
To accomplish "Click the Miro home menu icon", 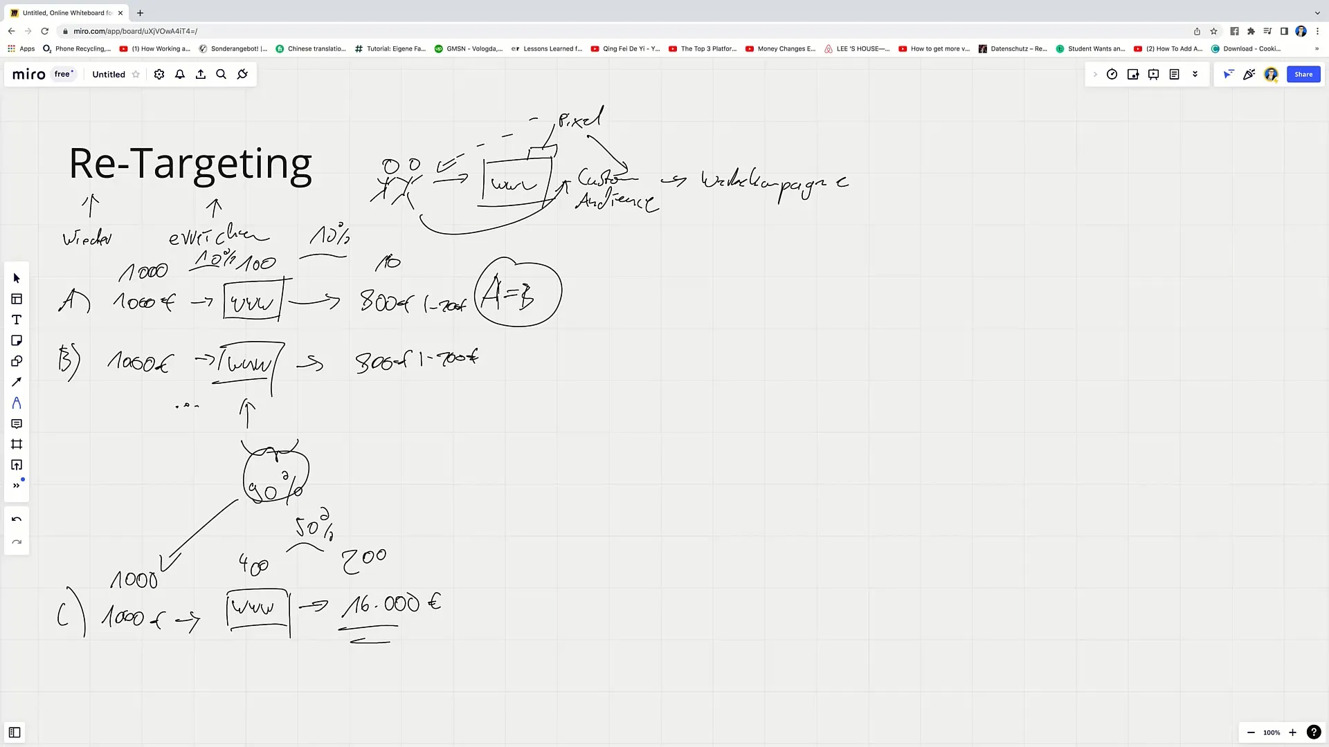I will click(x=28, y=74).
